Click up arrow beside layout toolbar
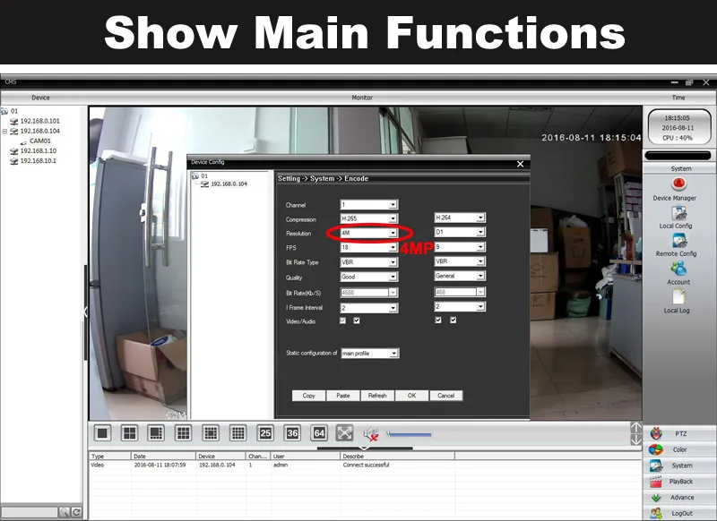This screenshot has height=521, width=717. coord(636,428)
